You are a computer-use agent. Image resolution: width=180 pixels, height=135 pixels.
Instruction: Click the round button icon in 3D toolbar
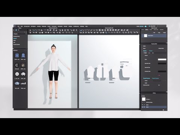pyautogui.click(x=48, y=33)
